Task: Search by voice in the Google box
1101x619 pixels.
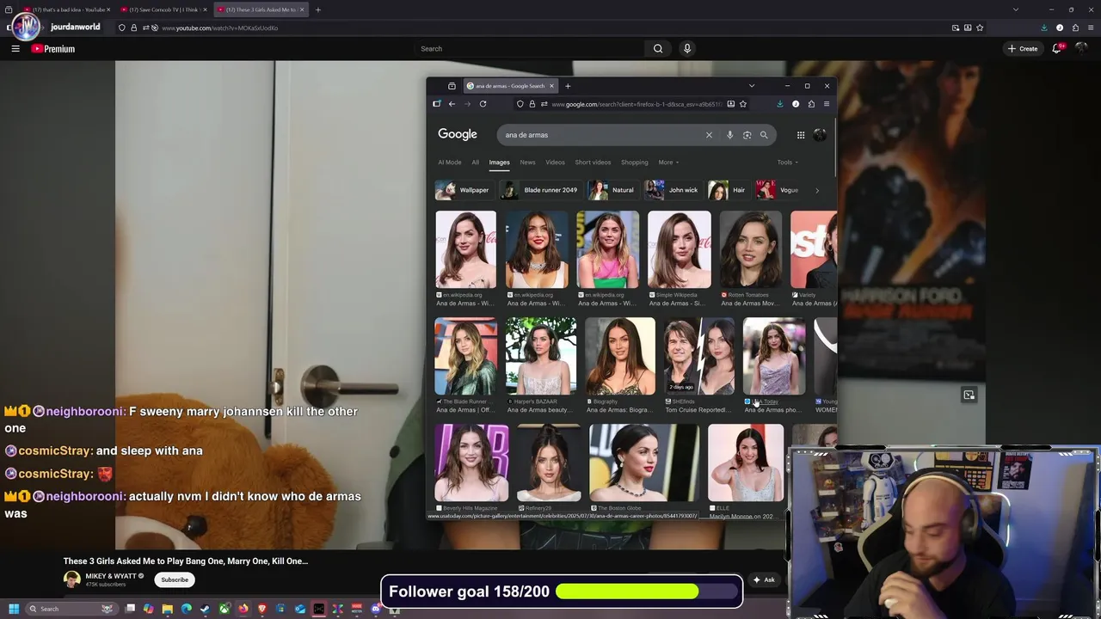Action: click(730, 135)
